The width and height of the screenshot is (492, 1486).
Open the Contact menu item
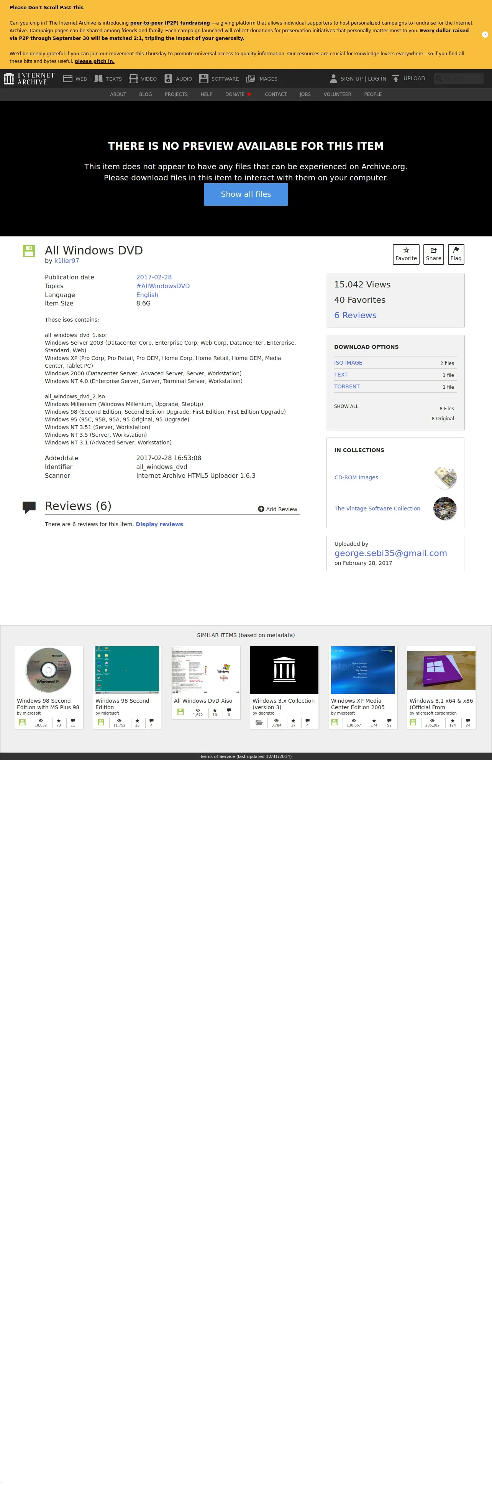276,94
